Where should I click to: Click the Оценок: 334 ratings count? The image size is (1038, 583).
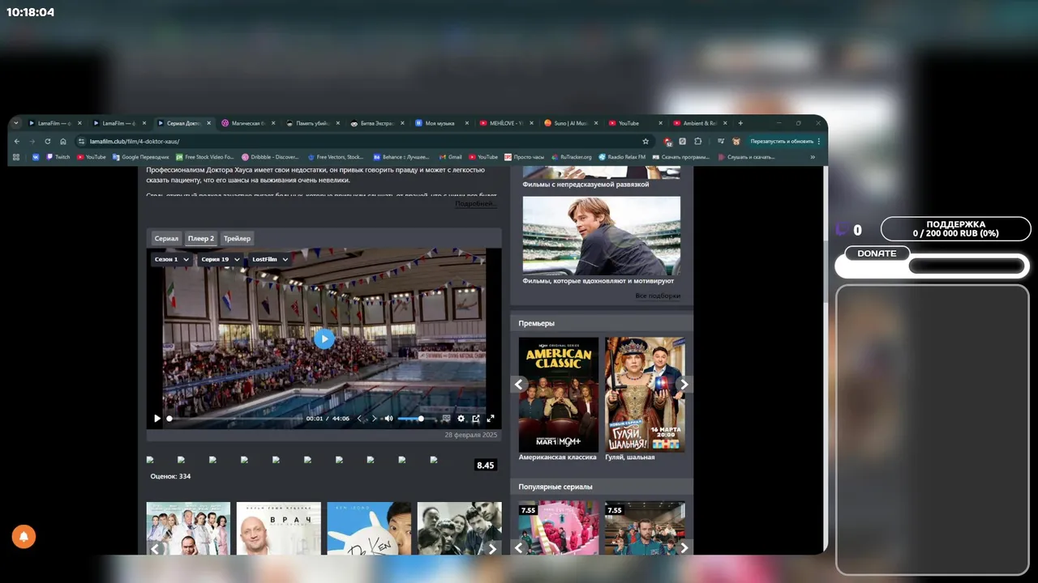click(170, 476)
